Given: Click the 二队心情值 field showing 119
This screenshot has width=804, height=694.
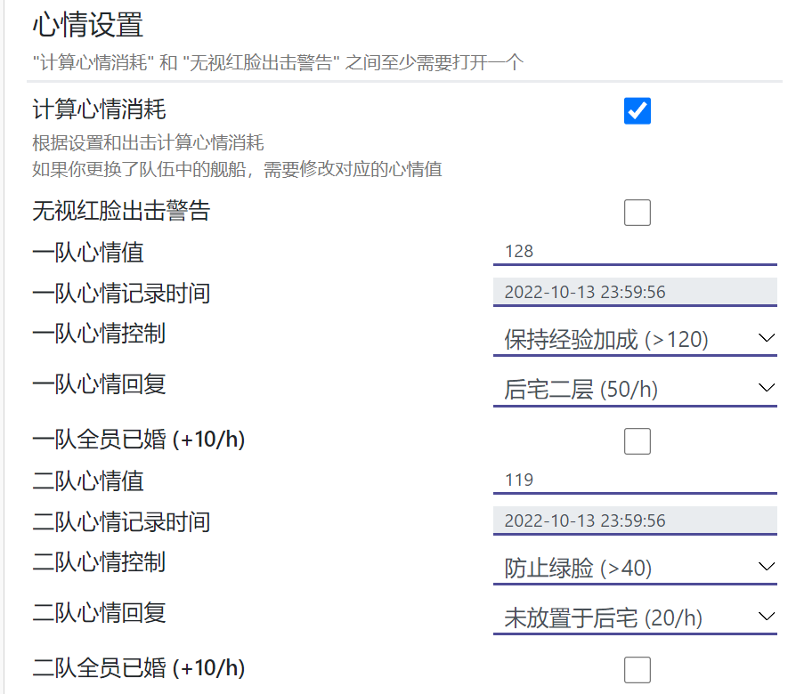Looking at the screenshot, I should (636, 480).
